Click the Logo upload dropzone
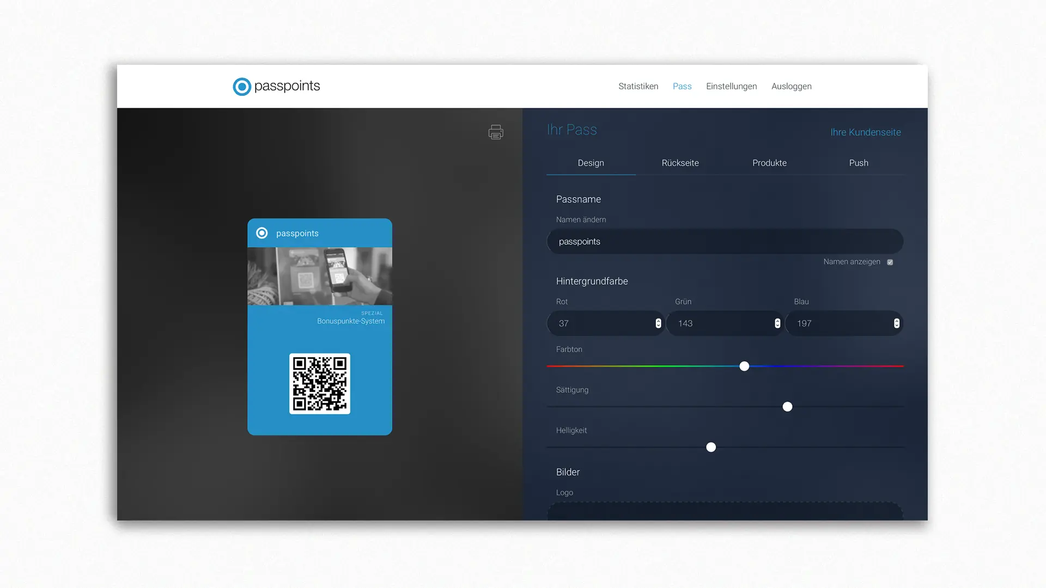 (725, 511)
